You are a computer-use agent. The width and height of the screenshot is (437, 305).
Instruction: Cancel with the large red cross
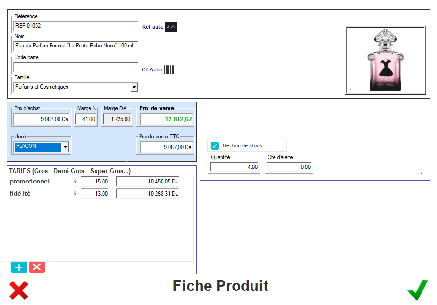(x=19, y=290)
